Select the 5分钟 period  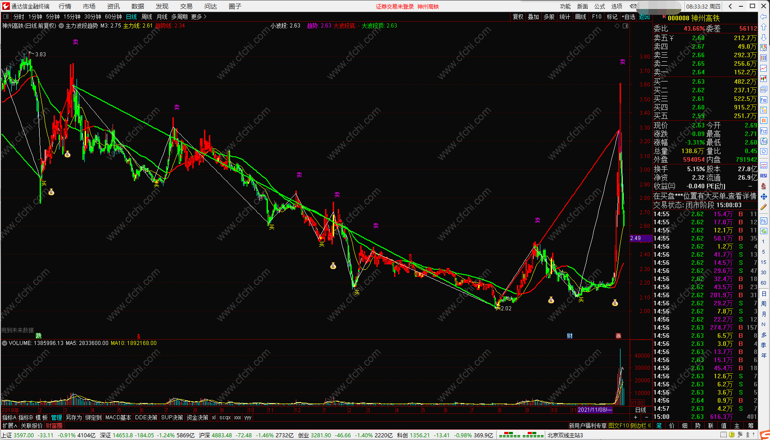coord(53,17)
